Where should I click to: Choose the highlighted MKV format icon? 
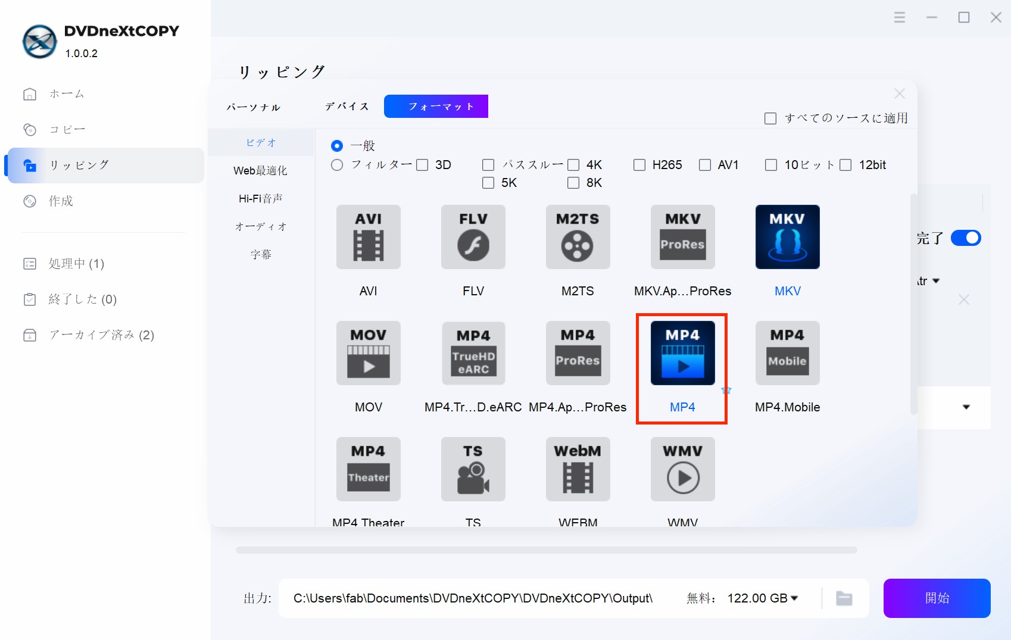tap(787, 237)
